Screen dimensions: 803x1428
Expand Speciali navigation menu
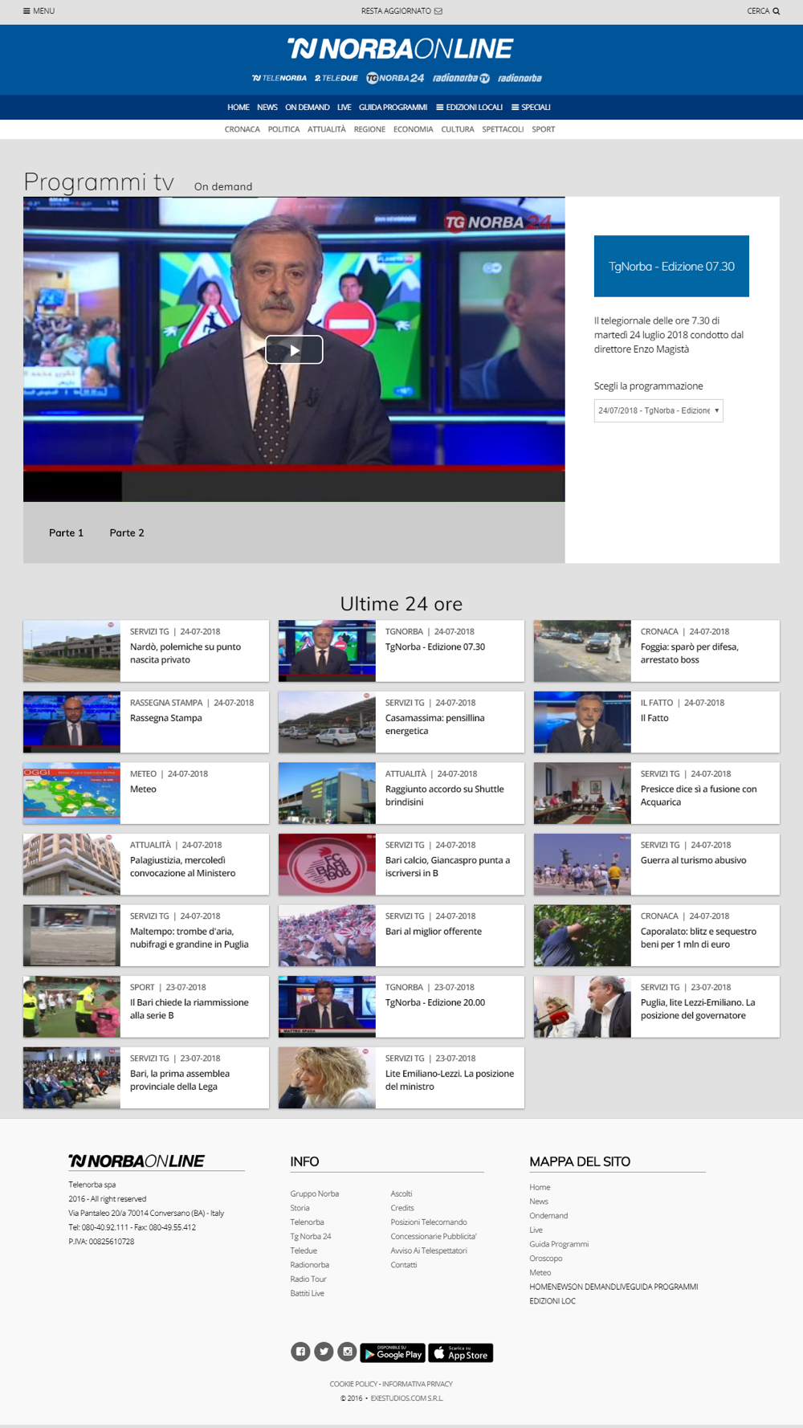tap(531, 107)
